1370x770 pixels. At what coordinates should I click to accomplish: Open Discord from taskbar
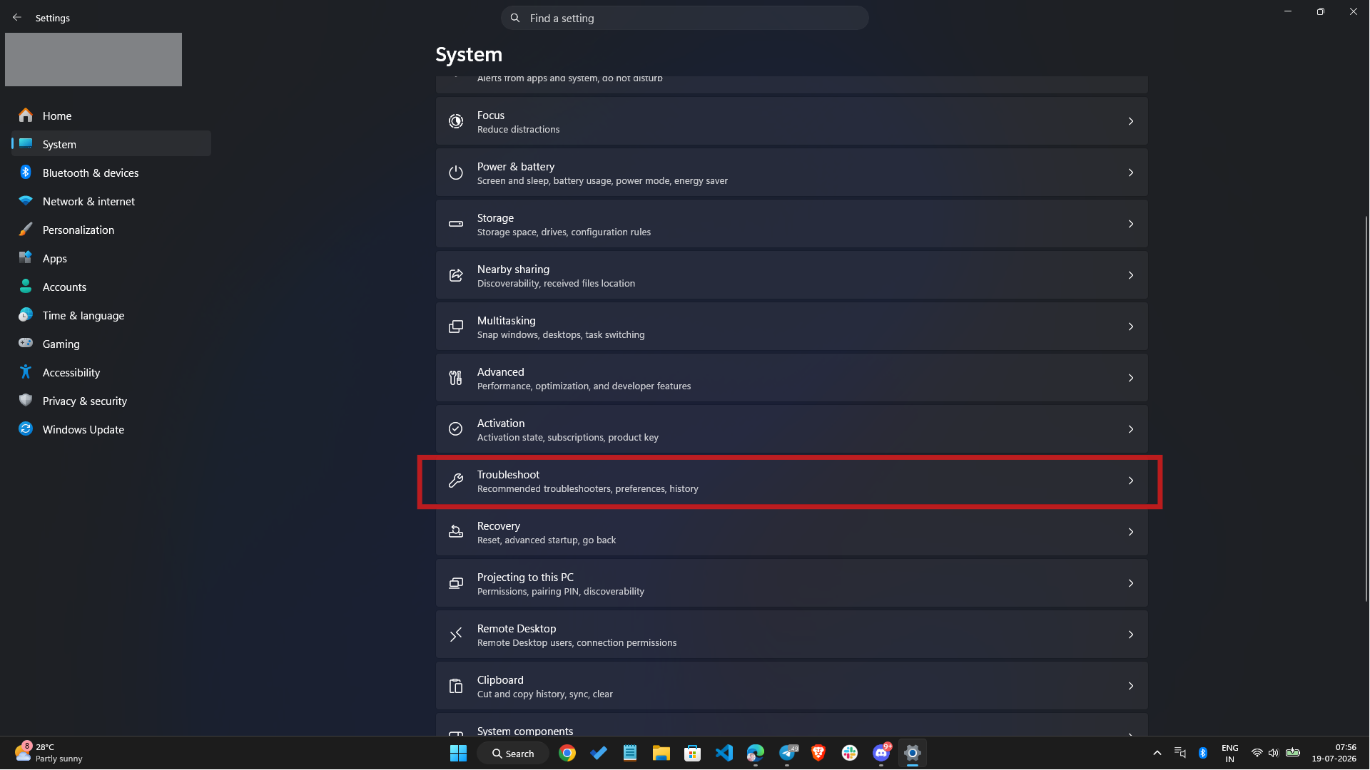pos(881,753)
